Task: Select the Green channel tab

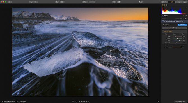Action: [x=174, y=34]
